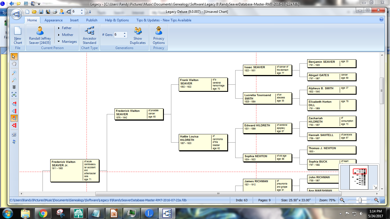
Task: Open Privacy Options
Action: click(158, 34)
